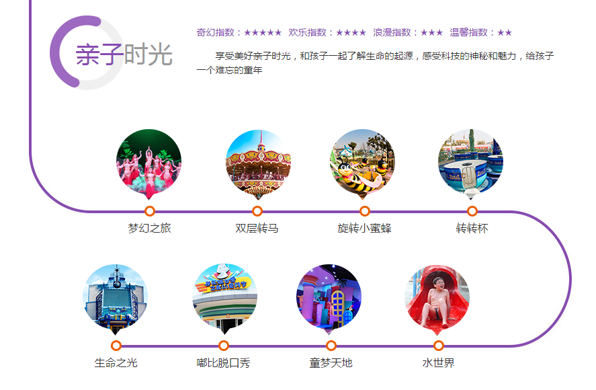Click the orange marker above 嘟比脱口秀
596x390 pixels.
click(224, 346)
